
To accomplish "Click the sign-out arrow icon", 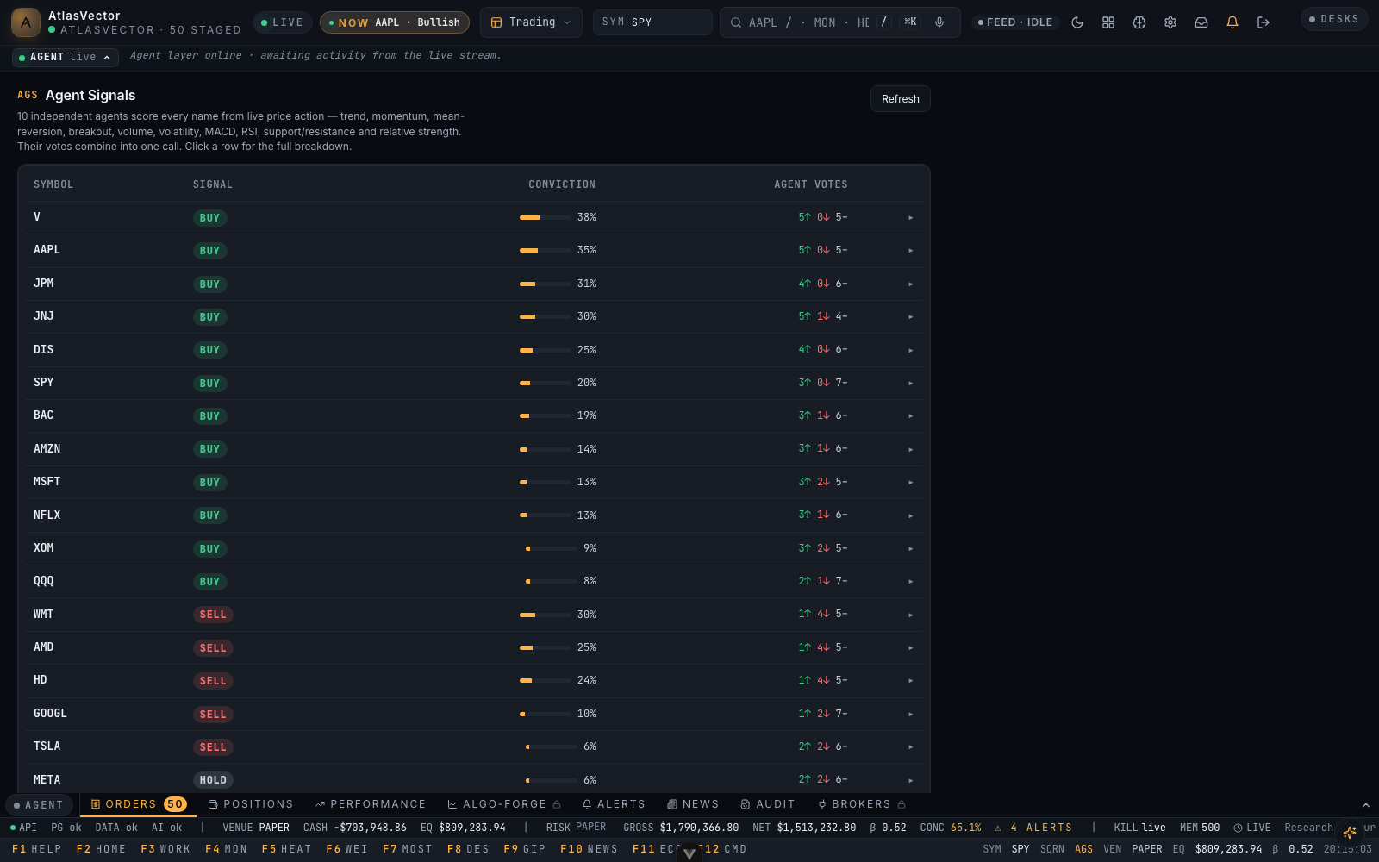I will coord(1264,22).
